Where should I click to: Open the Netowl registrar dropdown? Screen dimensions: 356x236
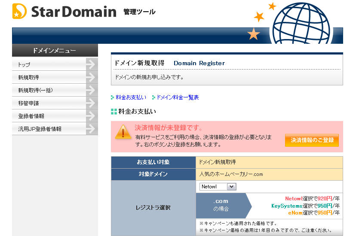218,187
